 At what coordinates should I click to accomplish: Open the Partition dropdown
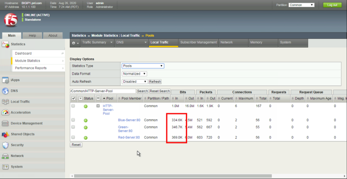point(301,5)
